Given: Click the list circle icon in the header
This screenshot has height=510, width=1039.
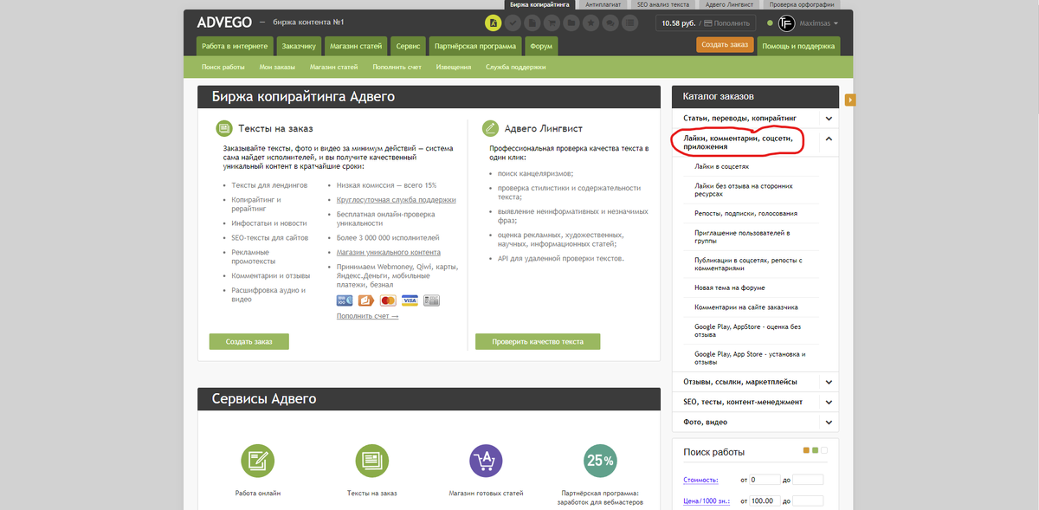Looking at the screenshot, I should (x=631, y=23).
